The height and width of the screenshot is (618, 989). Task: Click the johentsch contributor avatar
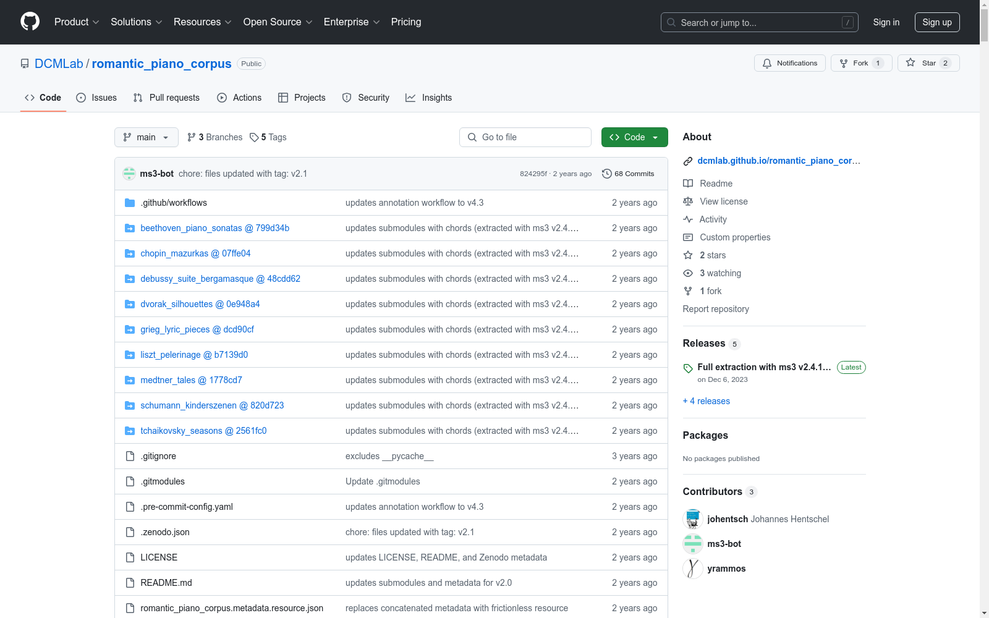point(693,519)
